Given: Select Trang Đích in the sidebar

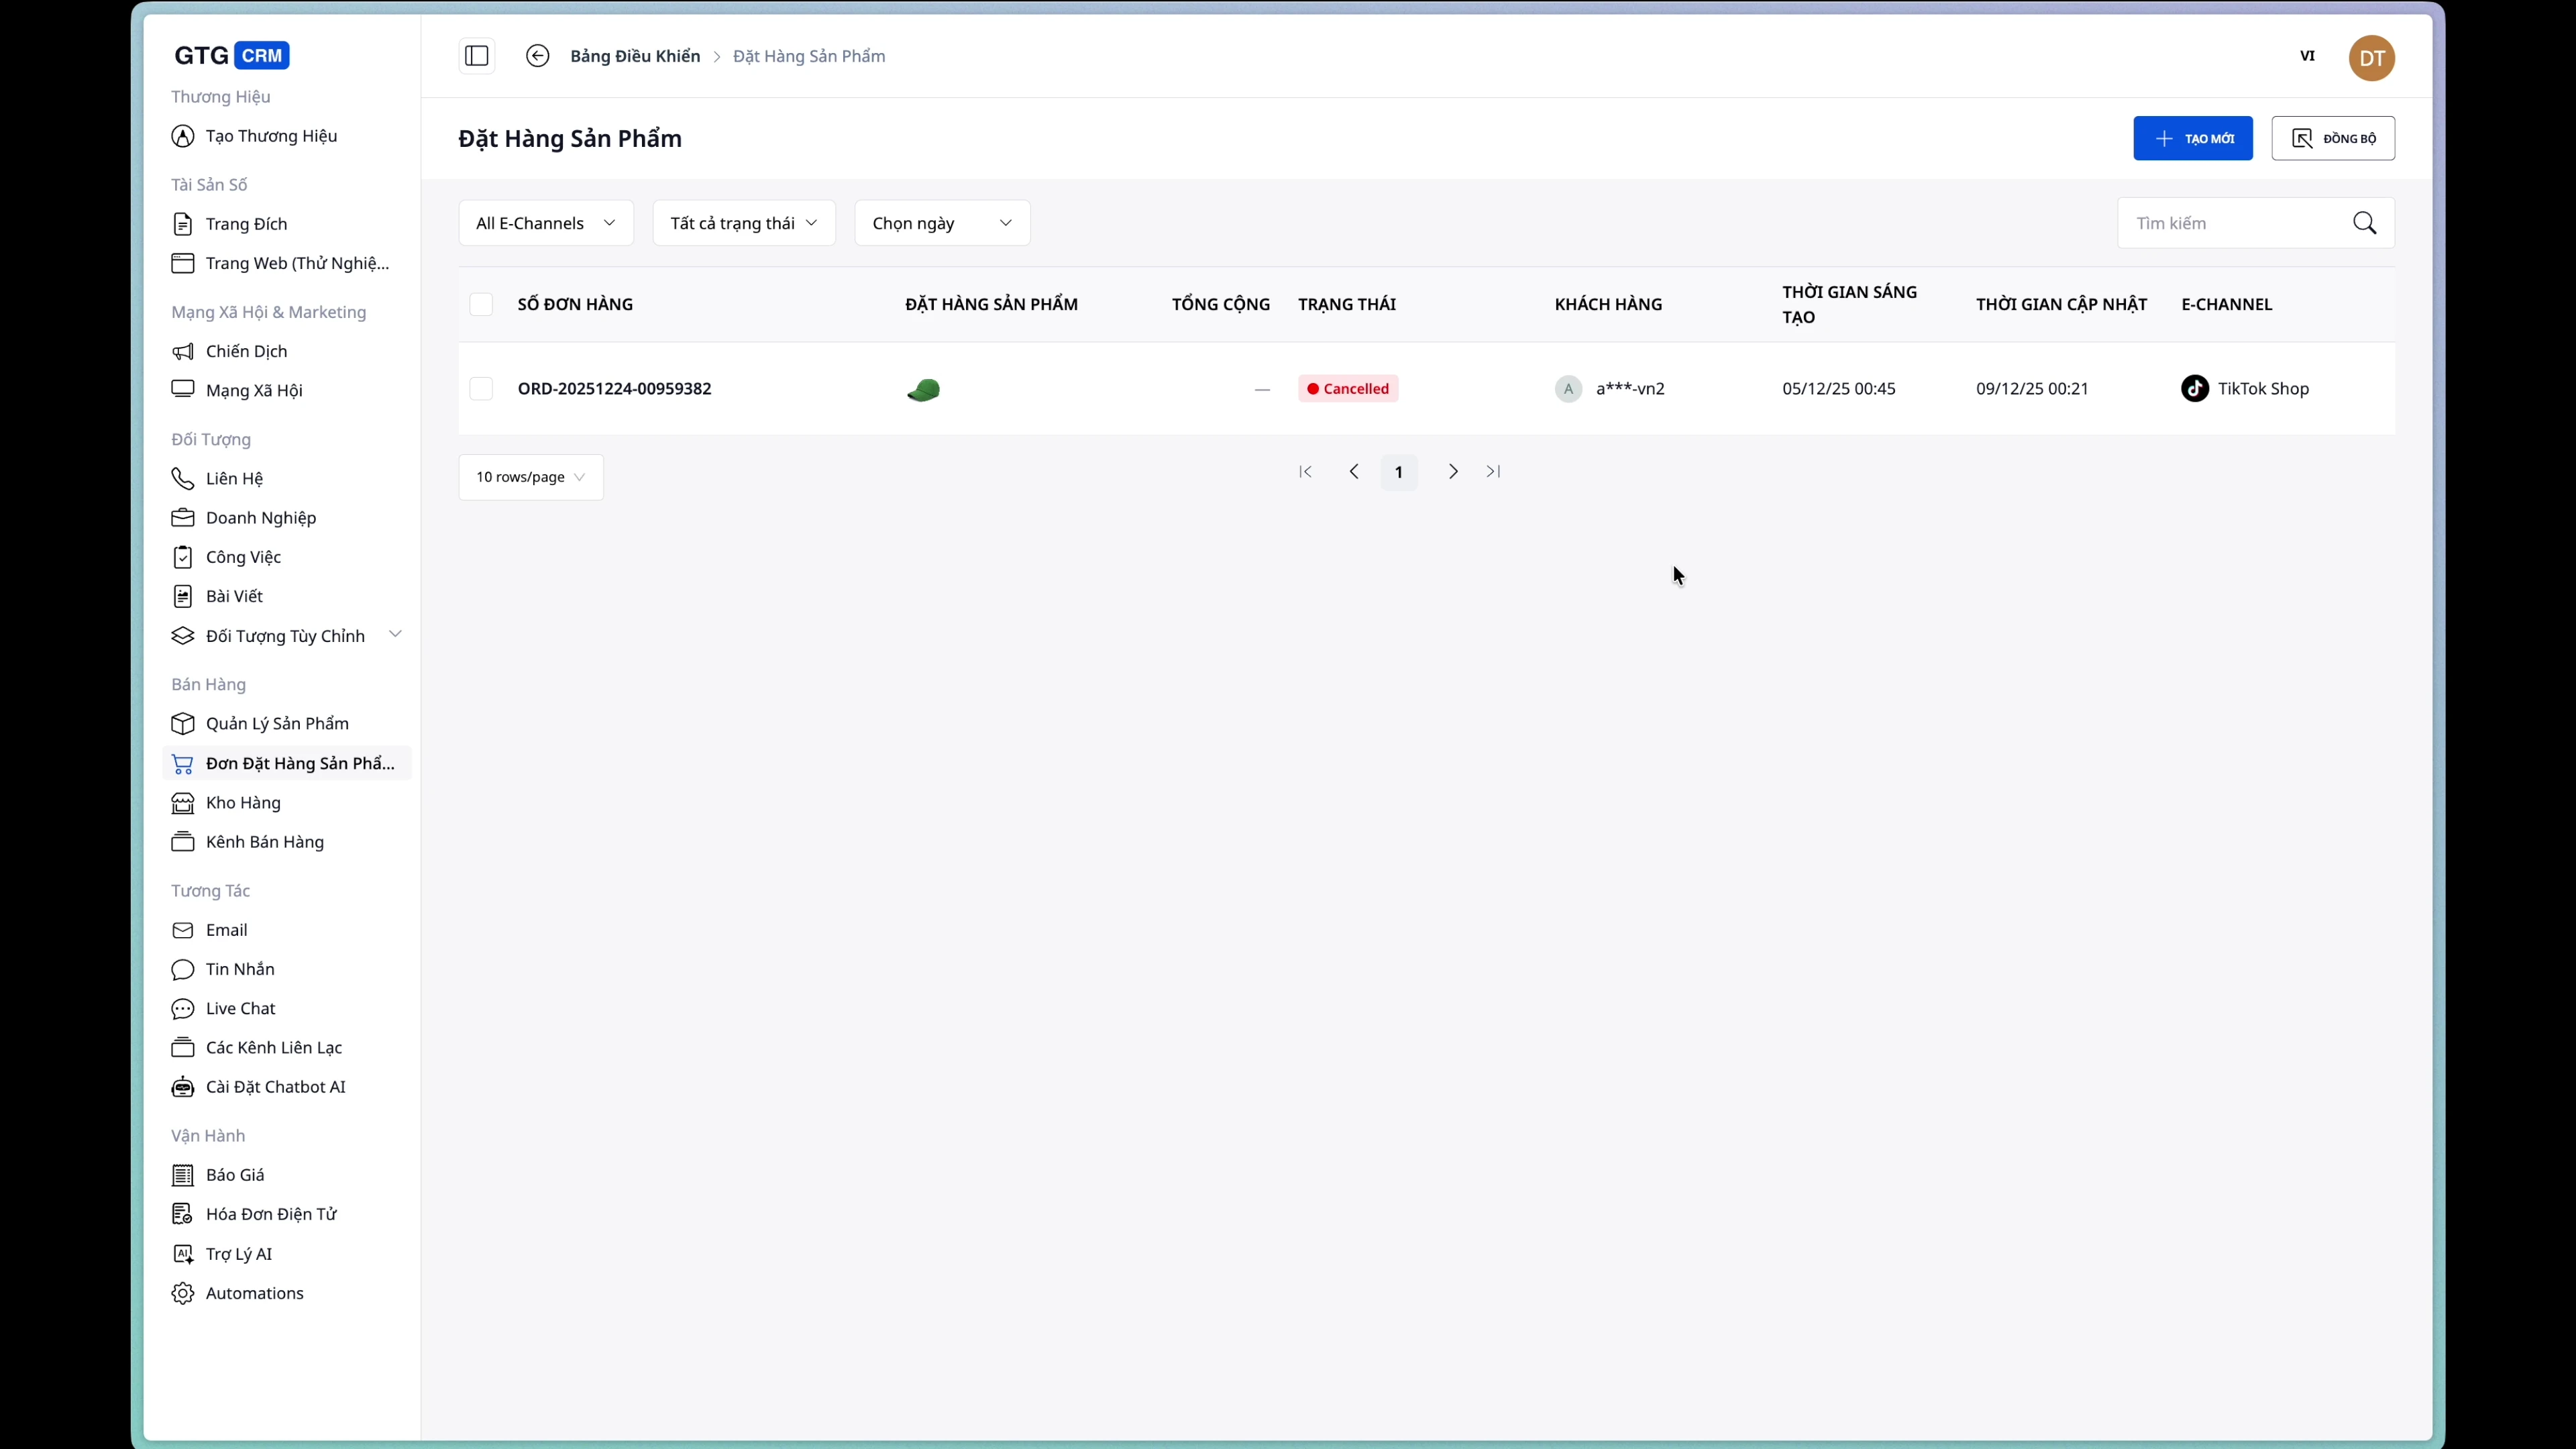Looking at the screenshot, I should click(247, 224).
